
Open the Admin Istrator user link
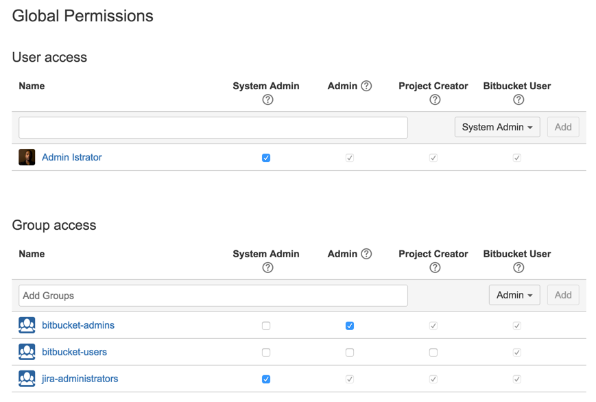(x=72, y=157)
